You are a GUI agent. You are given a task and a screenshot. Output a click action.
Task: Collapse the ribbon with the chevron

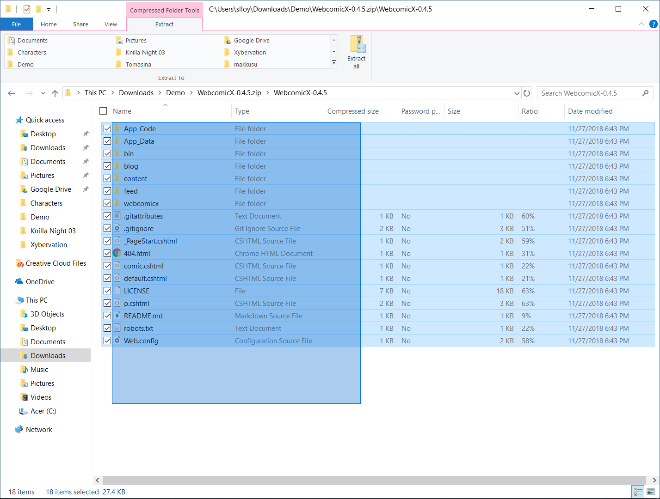[641, 24]
